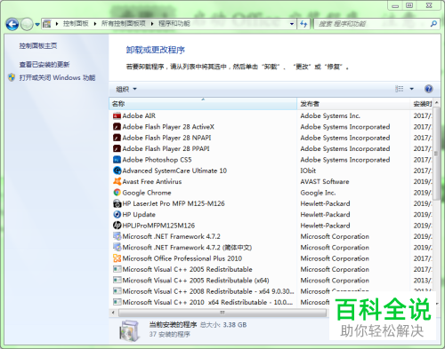Image resolution: width=445 pixels, height=349 pixels.
Task: Expand arrow after 所有控制面板项 breadcrumb
Action: point(152,24)
